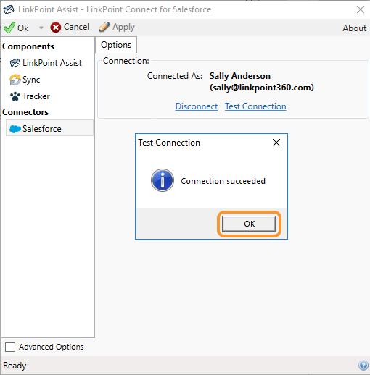Select the Sync arrows icon
370x375 pixels.
coord(15,80)
